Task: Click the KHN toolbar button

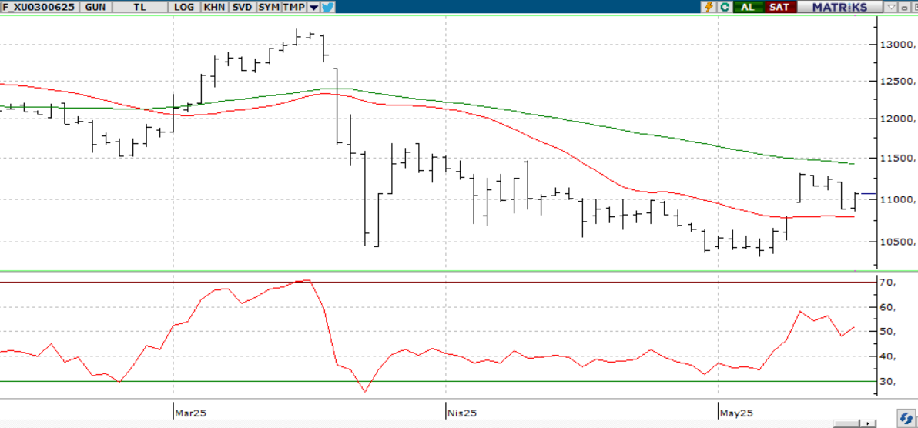Action: [214, 7]
